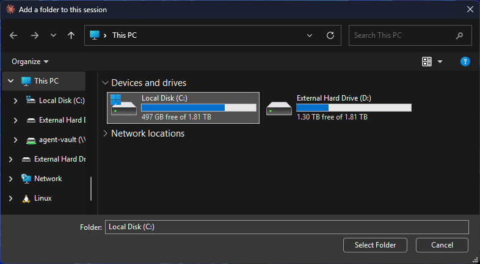The height and width of the screenshot is (264, 480).
Task: Open recent locations dropdown chevron
Action: (53, 35)
